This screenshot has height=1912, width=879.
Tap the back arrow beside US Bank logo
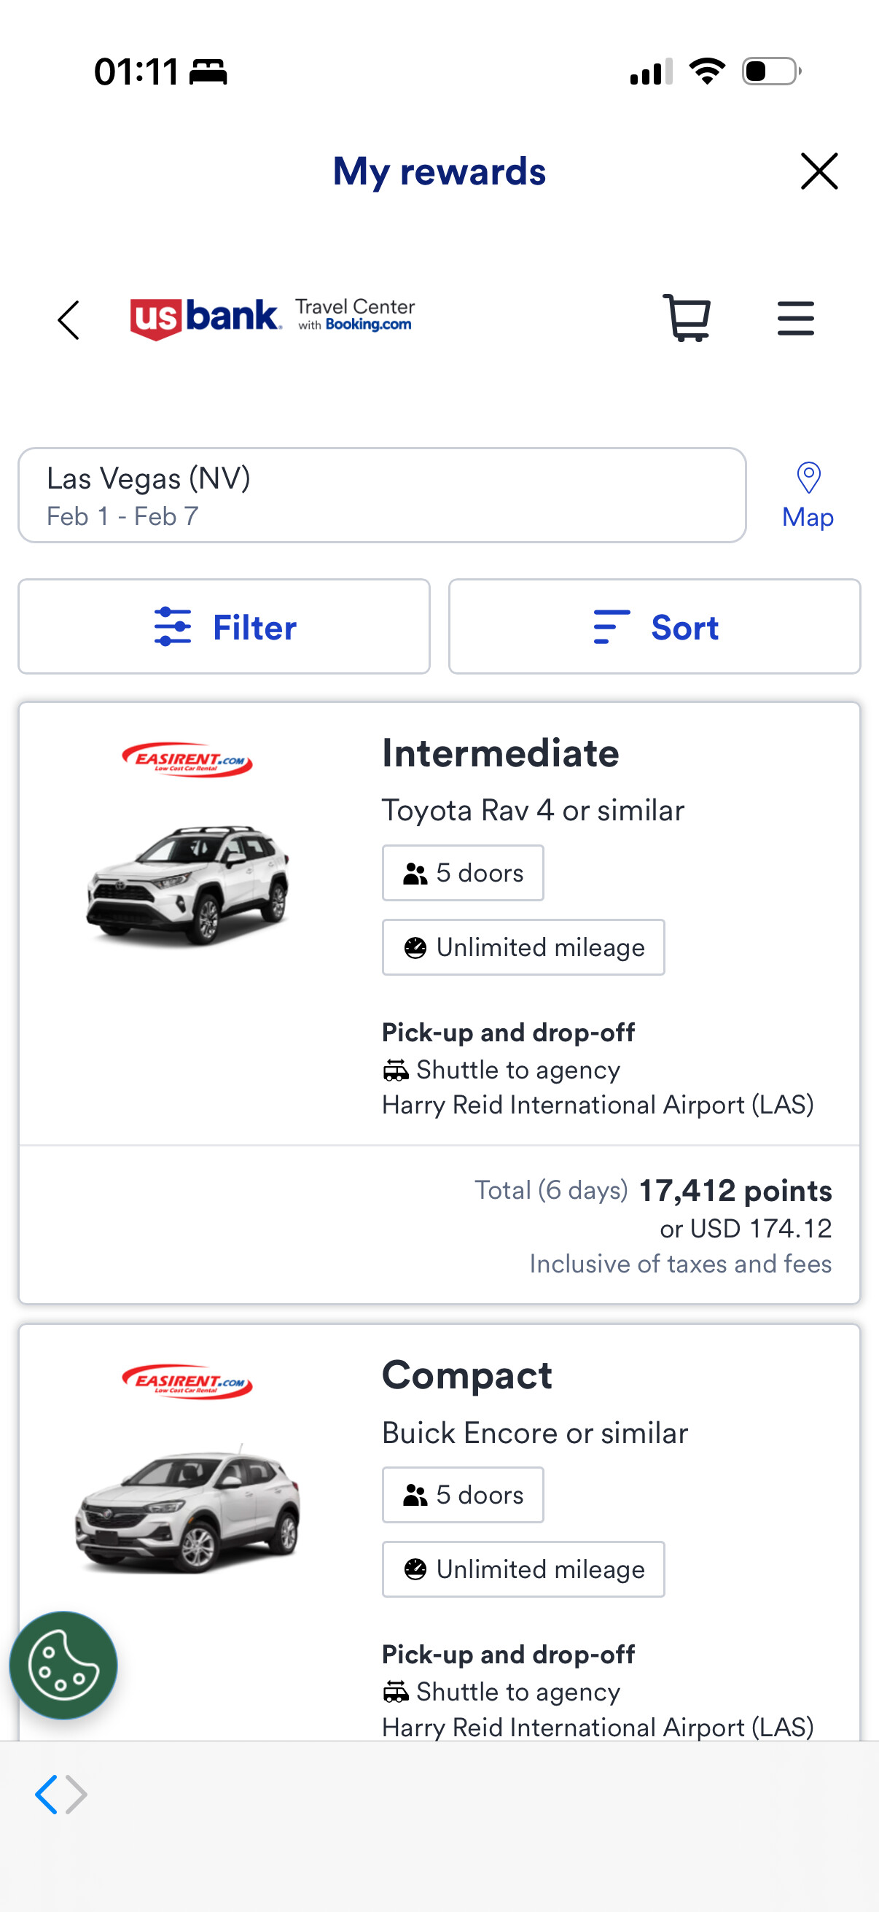click(69, 321)
